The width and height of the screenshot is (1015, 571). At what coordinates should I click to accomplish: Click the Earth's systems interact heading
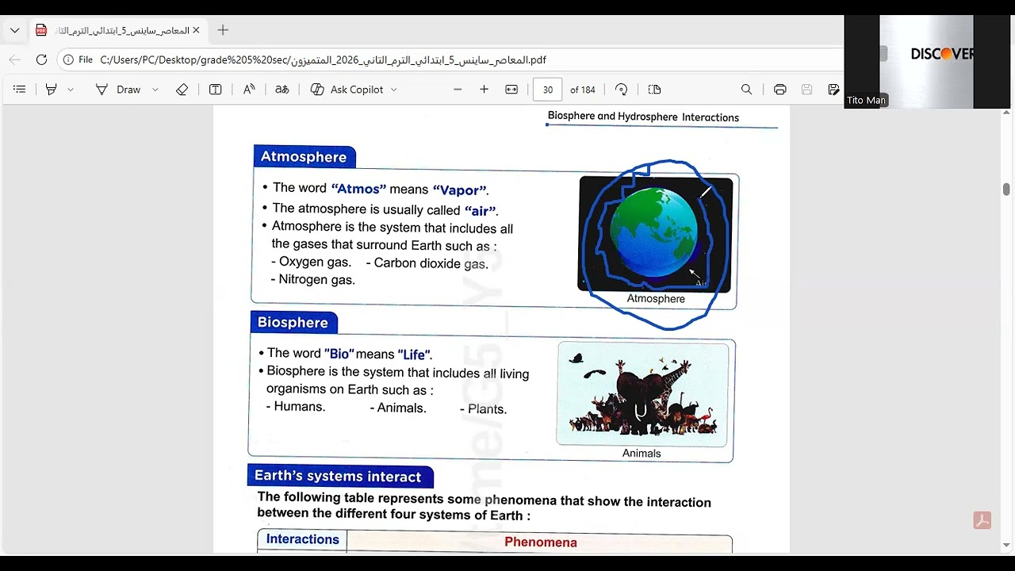338,477
